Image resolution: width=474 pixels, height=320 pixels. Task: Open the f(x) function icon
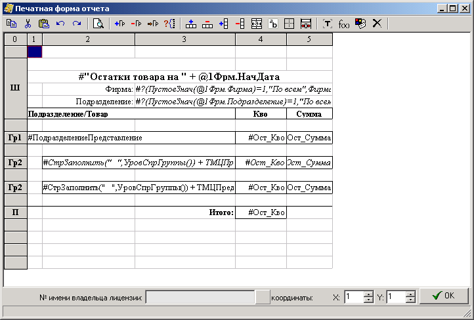pyautogui.click(x=344, y=24)
